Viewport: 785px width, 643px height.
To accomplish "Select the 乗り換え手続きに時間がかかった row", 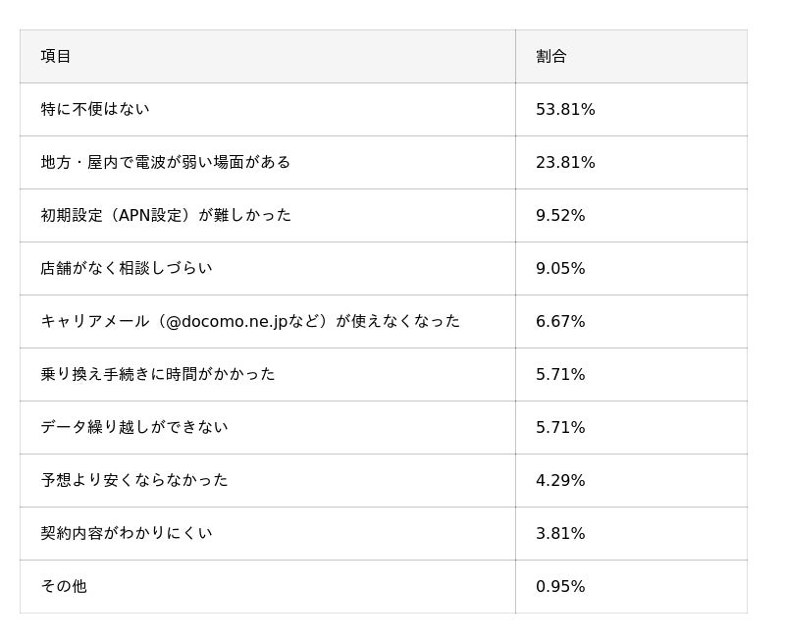I will tap(158, 374).
